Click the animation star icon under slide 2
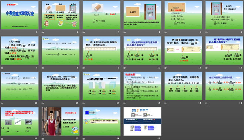244x140 pixels. click(43, 33)
